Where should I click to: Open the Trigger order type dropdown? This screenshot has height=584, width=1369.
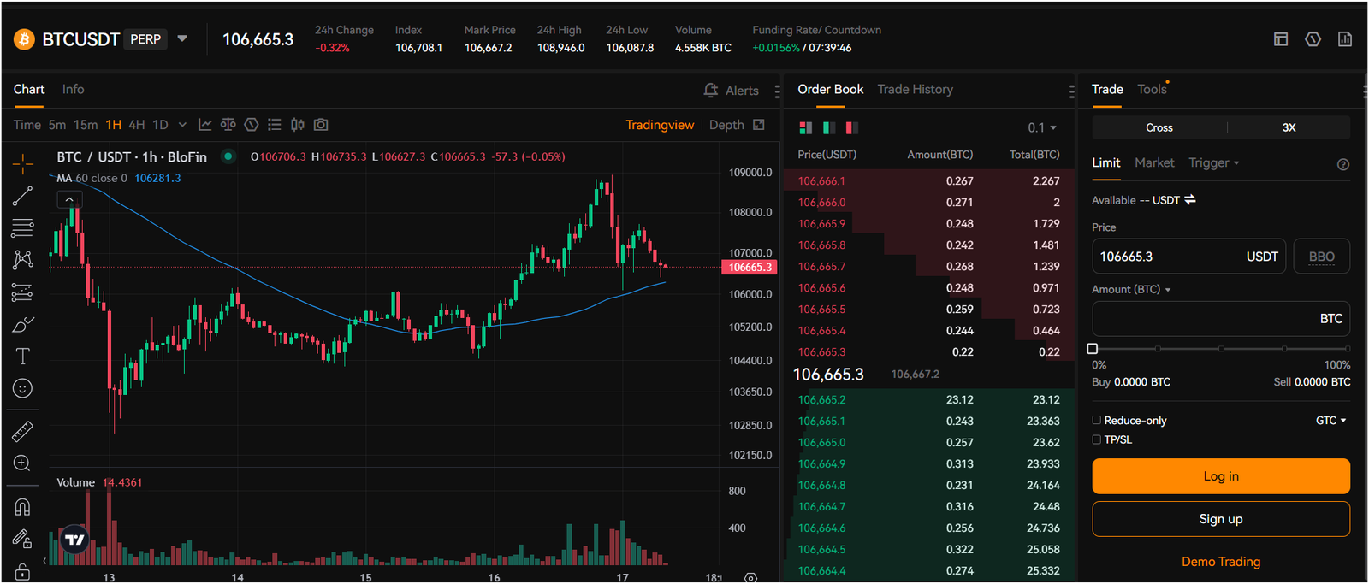1214,162
